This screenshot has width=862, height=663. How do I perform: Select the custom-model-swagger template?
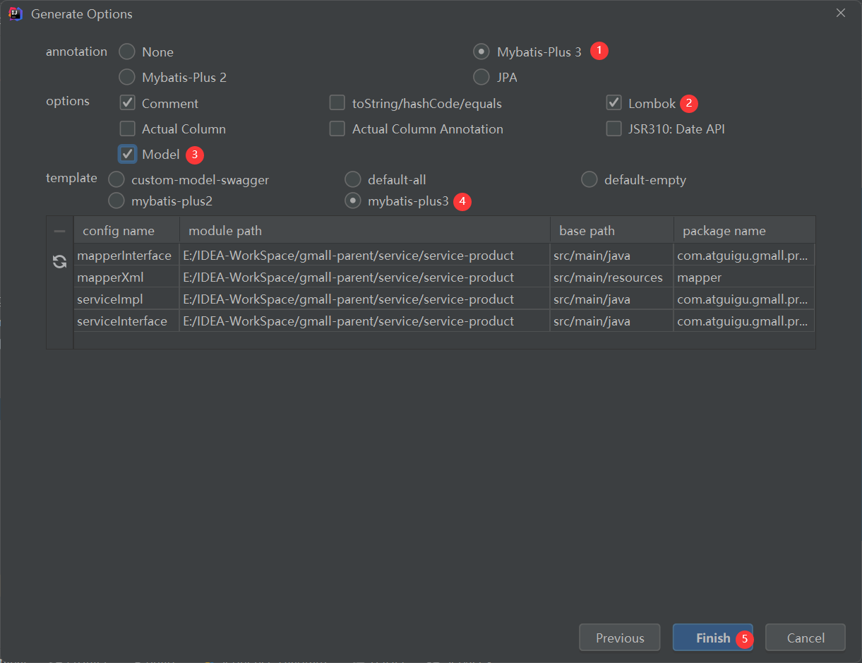[x=116, y=179]
